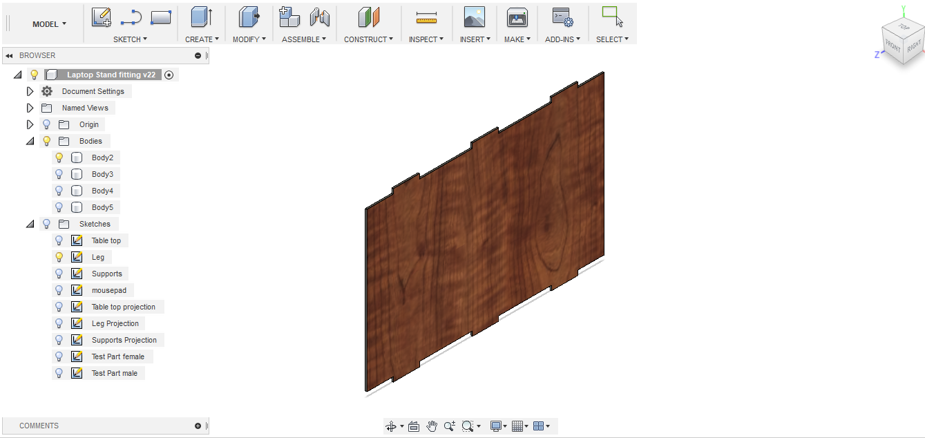This screenshot has width=925, height=438.
Task: Toggle visibility bulb for Body5
Action: pos(59,207)
